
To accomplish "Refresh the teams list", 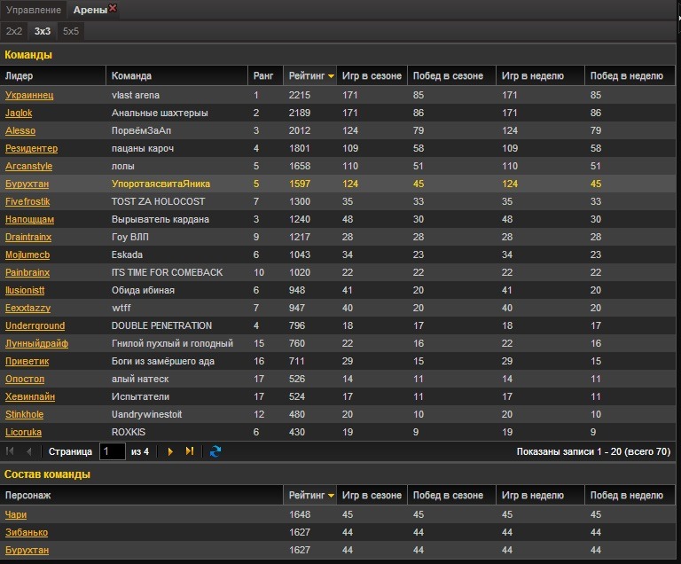I will [x=215, y=451].
